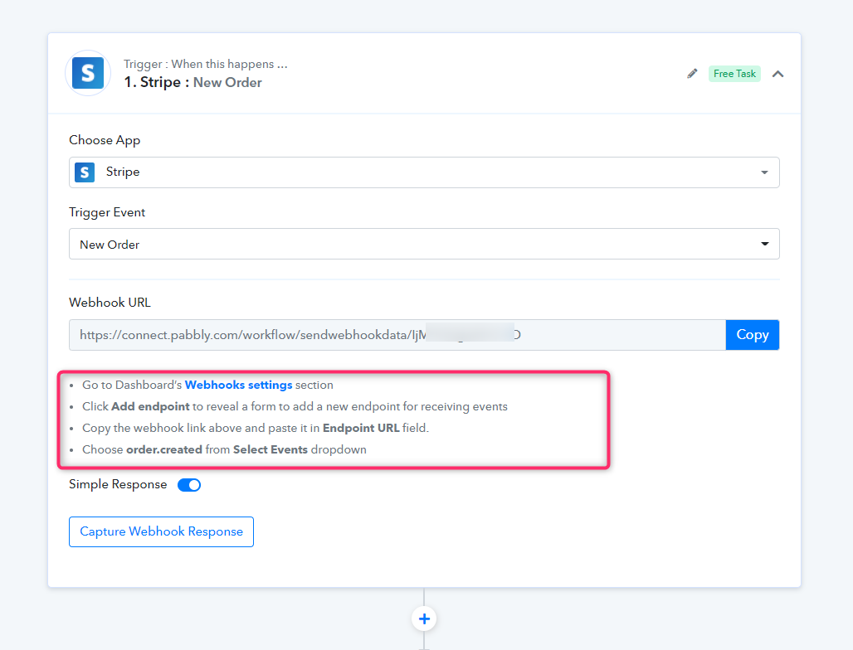The height and width of the screenshot is (650, 853).
Task: Open the Trigger Event dropdown showing New Order
Action: (x=424, y=244)
